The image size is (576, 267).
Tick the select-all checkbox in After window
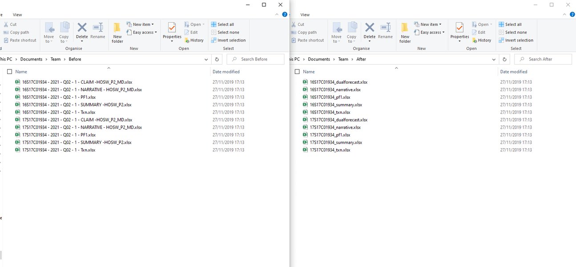pos(297,72)
